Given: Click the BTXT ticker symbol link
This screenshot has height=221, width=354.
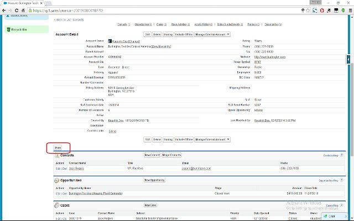Looking at the screenshot, I should 258,62.
